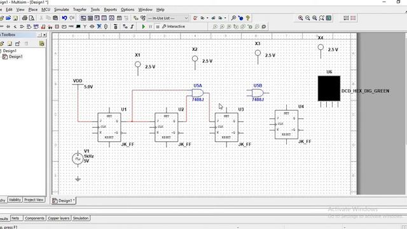This screenshot has height=229, width=407.
Task: Open the In-Use List dropdown
Action: (x=168, y=18)
